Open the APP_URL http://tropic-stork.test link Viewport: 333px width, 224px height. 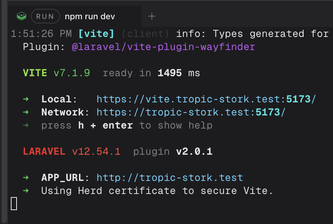click(170, 178)
